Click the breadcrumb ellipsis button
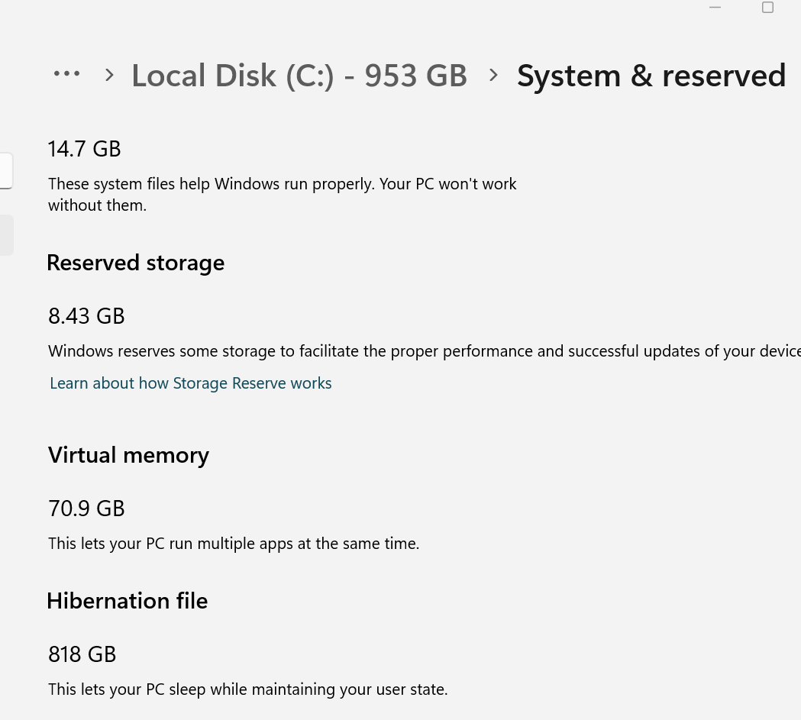 pyautogui.click(x=66, y=74)
